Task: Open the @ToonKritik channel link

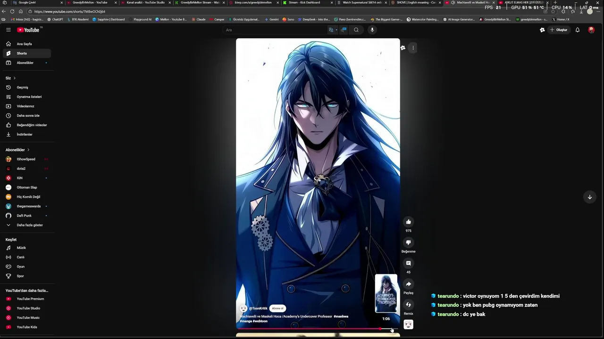Action: [258, 308]
